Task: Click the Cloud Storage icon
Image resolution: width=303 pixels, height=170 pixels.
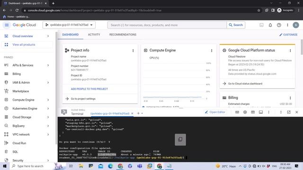Action: point(6,117)
